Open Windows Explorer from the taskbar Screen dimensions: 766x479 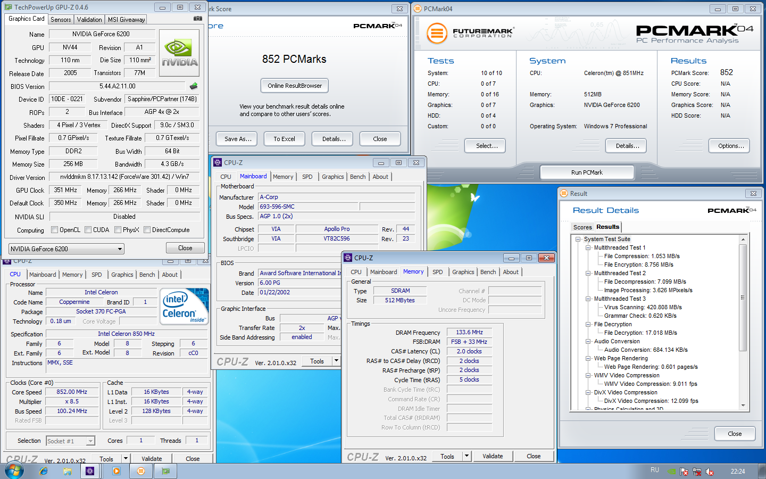tap(68, 471)
